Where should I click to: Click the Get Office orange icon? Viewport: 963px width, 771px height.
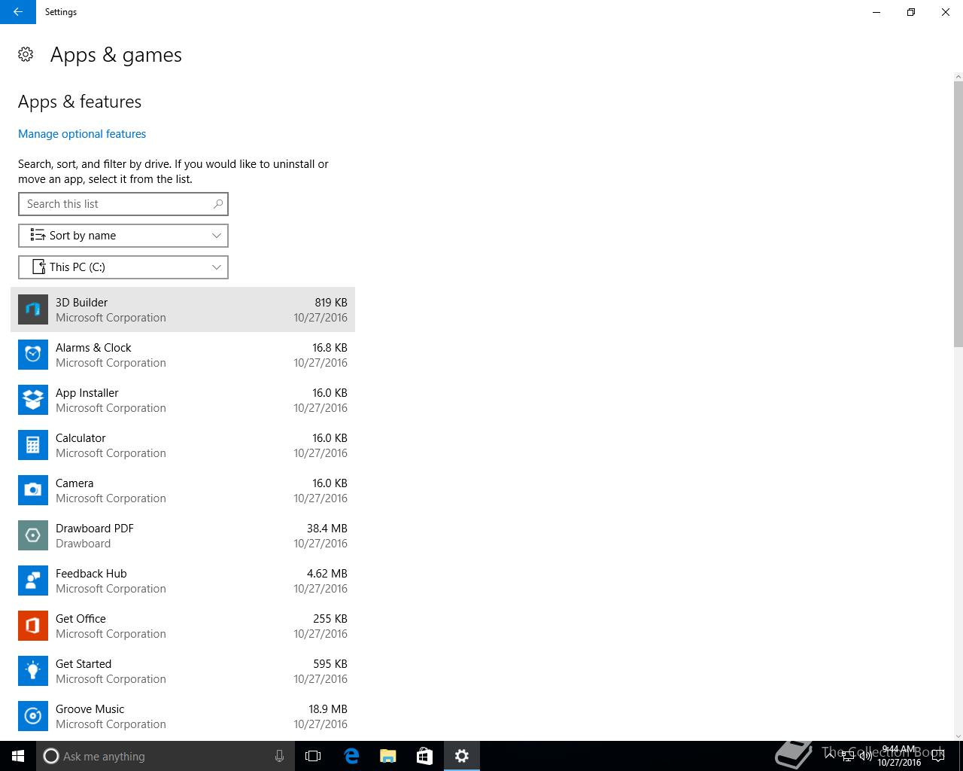33,626
